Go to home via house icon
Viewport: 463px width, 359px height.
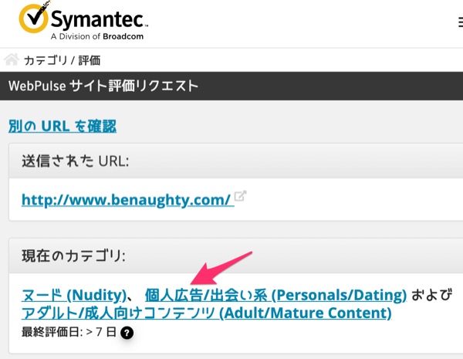[x=12, y=59]
